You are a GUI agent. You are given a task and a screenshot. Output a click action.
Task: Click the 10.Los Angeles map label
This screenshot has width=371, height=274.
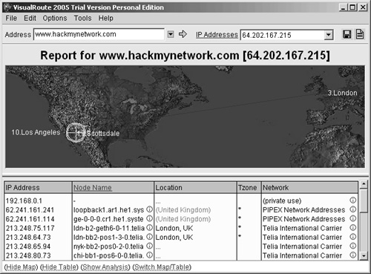tap(36, 132)
